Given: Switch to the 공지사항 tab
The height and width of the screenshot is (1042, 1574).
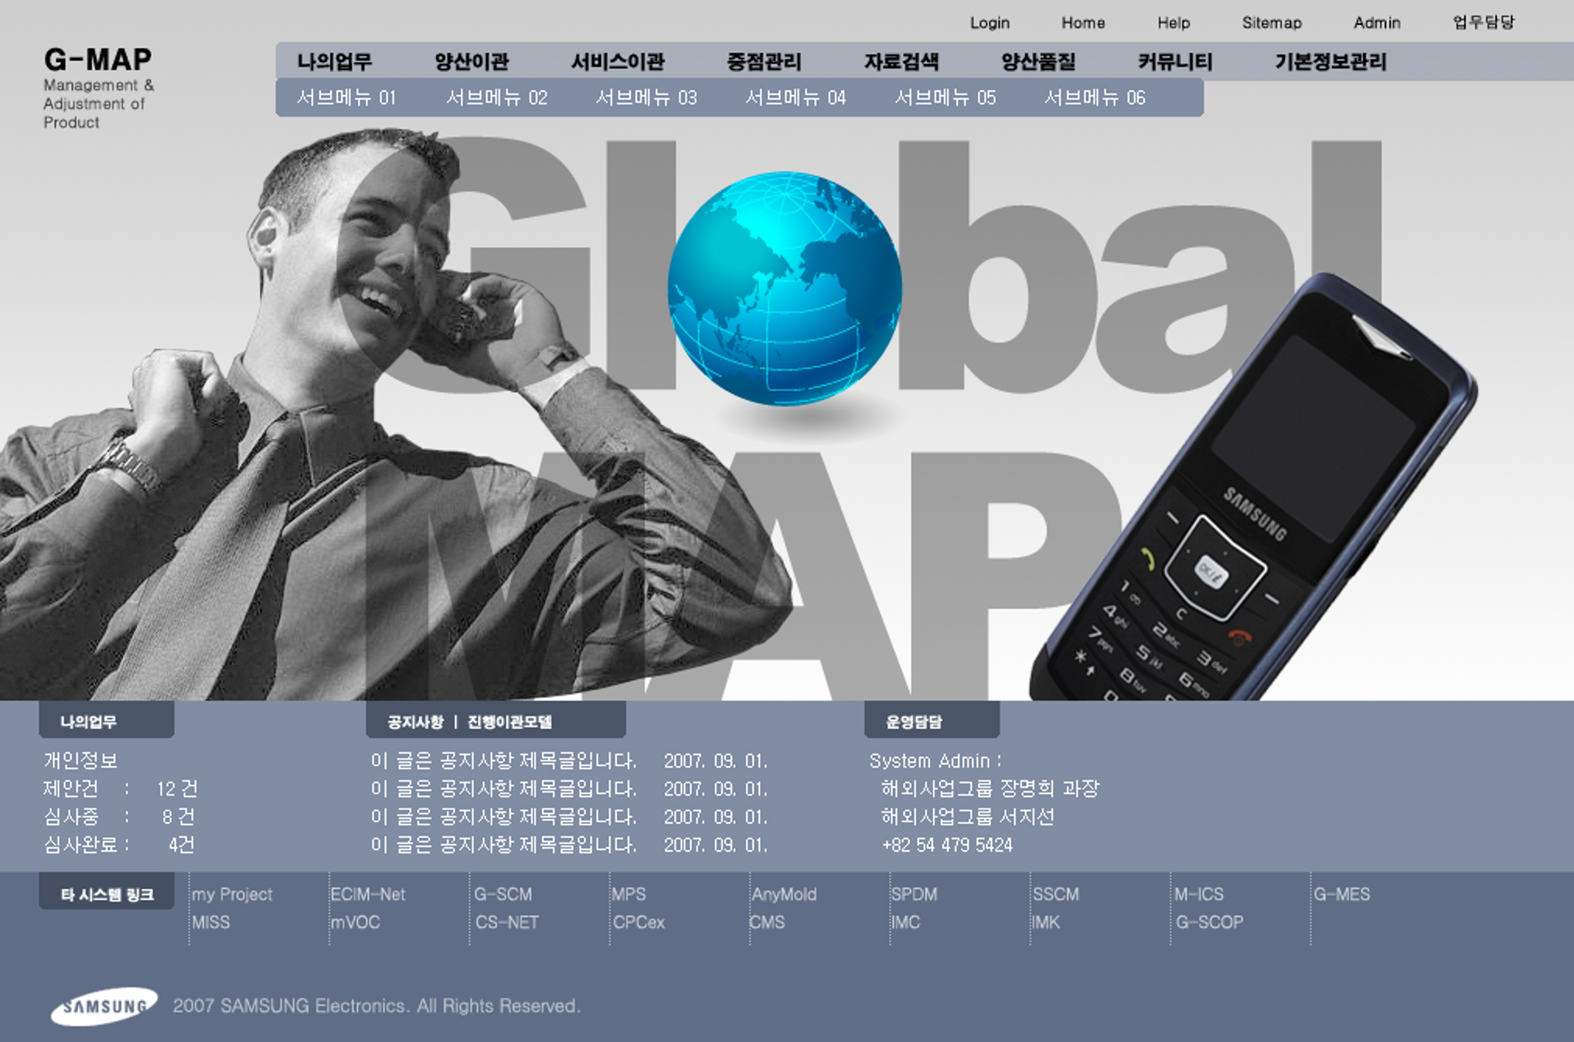Looking at the screenshot, I should tap(415, 722).
